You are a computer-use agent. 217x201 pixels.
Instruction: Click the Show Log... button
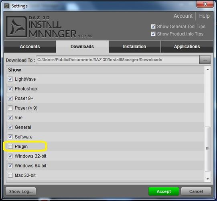coord(21,191)
